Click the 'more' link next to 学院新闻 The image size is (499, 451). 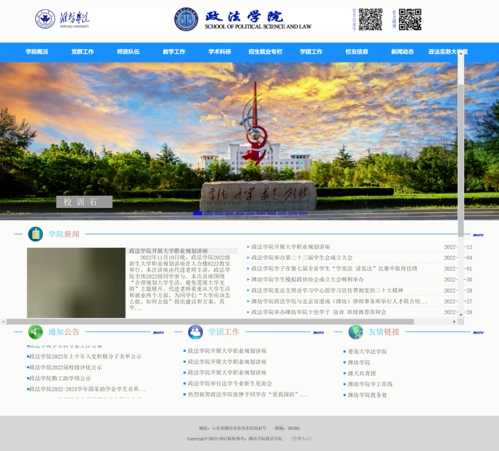coord(478,235)
